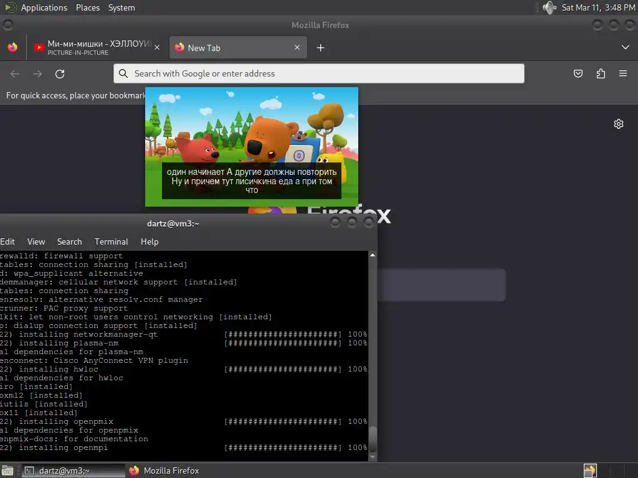Image resolution: width=638 pixels, height=478 pixels.
Task: Open Search menu in terminal window
Action: [70, 241]
